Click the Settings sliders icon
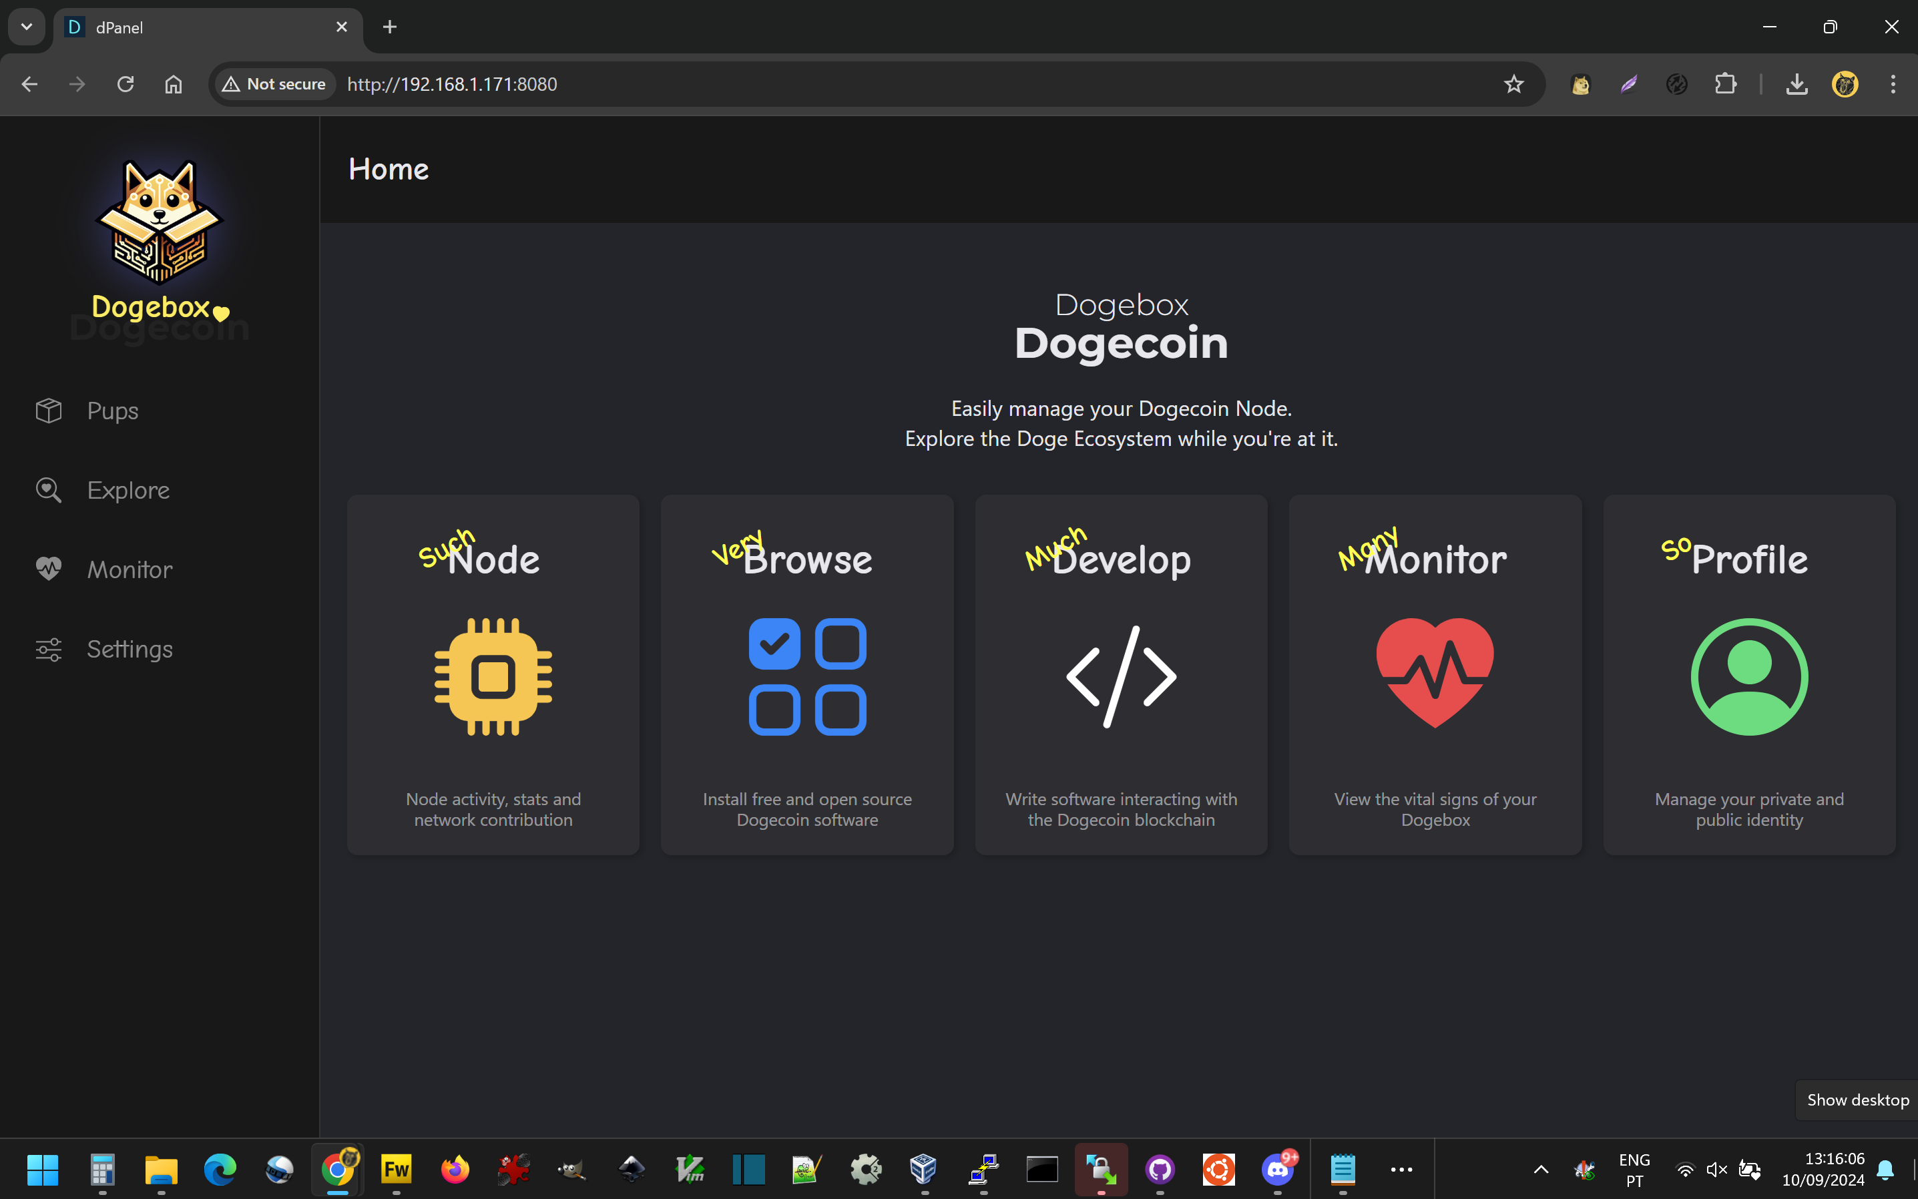 click(x=48, y=650)
